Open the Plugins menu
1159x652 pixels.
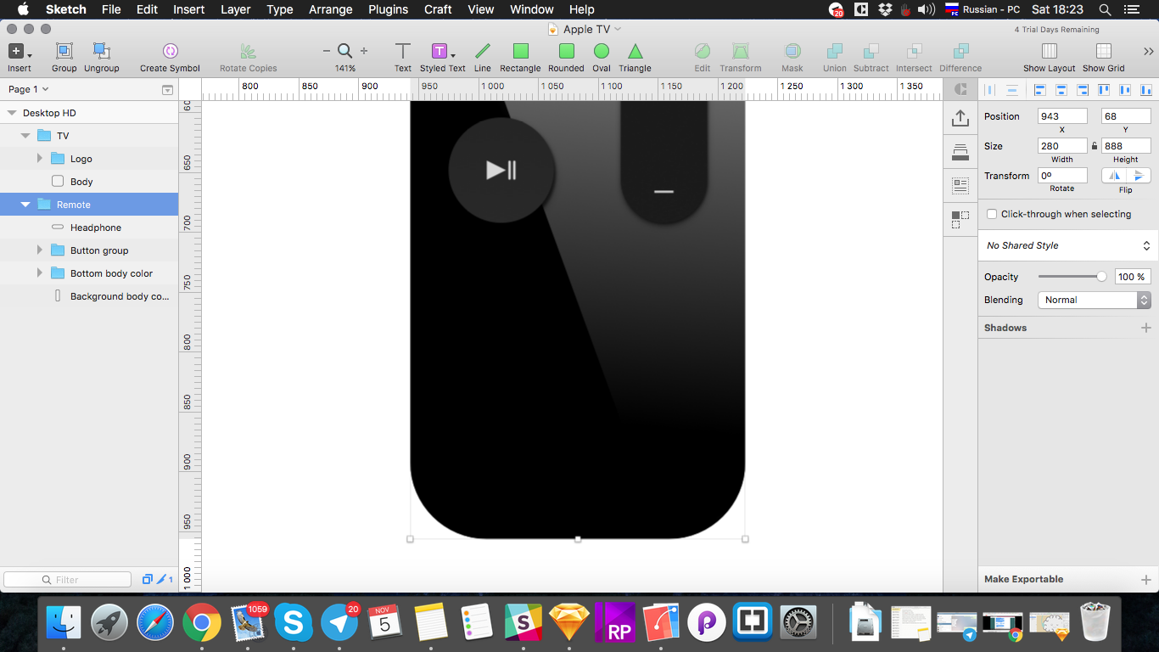click(388, 9)
